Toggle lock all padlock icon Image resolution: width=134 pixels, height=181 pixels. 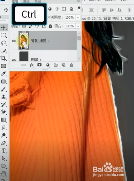50,26
